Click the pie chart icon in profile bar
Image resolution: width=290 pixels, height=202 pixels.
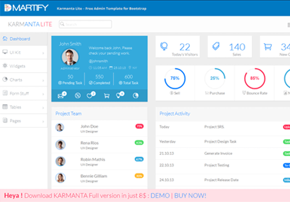(x=136, y=96)
